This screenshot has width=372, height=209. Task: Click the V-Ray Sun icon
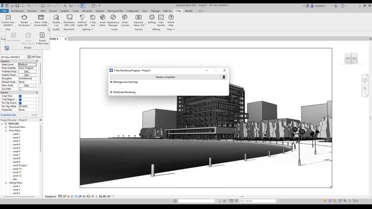coord(93,17)
